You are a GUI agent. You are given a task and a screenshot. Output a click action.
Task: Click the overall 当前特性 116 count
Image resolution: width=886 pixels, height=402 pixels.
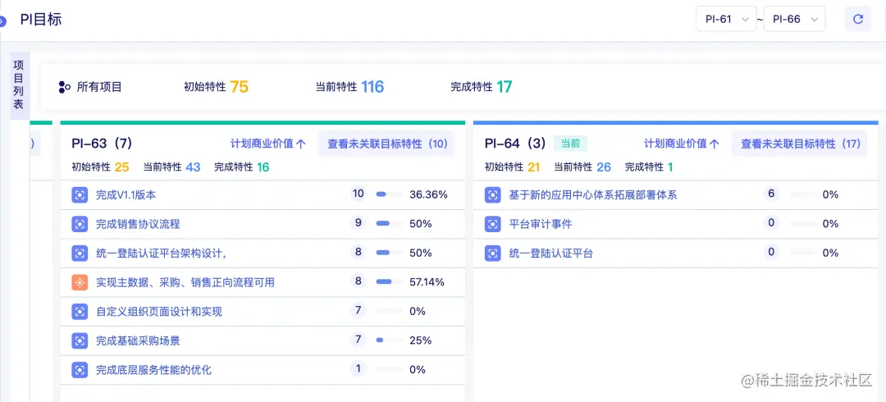tap(373, 86)
